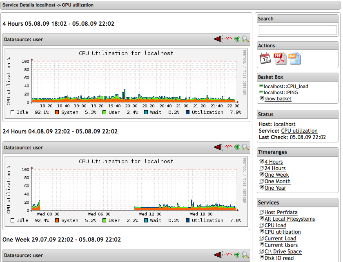The width and height of the screenshot is (343, 262).
Task: Open the localhost host link in Status
Action: pos(285,124)
